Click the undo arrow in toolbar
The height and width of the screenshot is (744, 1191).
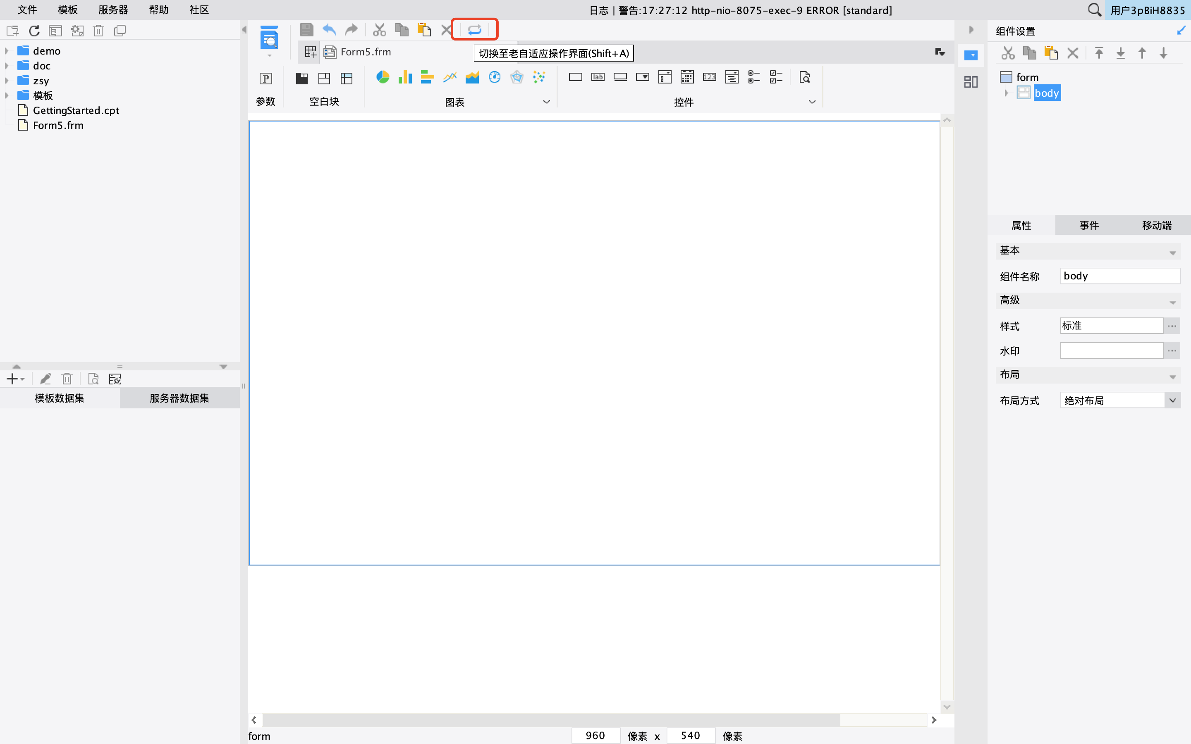[x=329, y=30]
